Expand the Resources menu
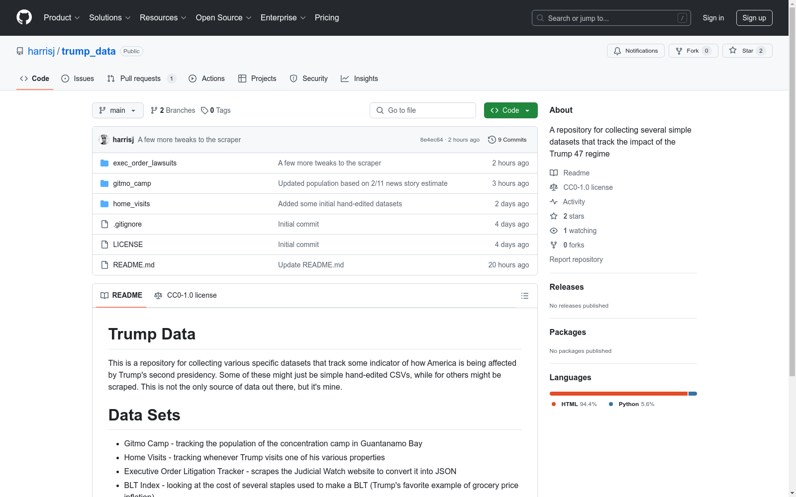 [x=163, y=17]
